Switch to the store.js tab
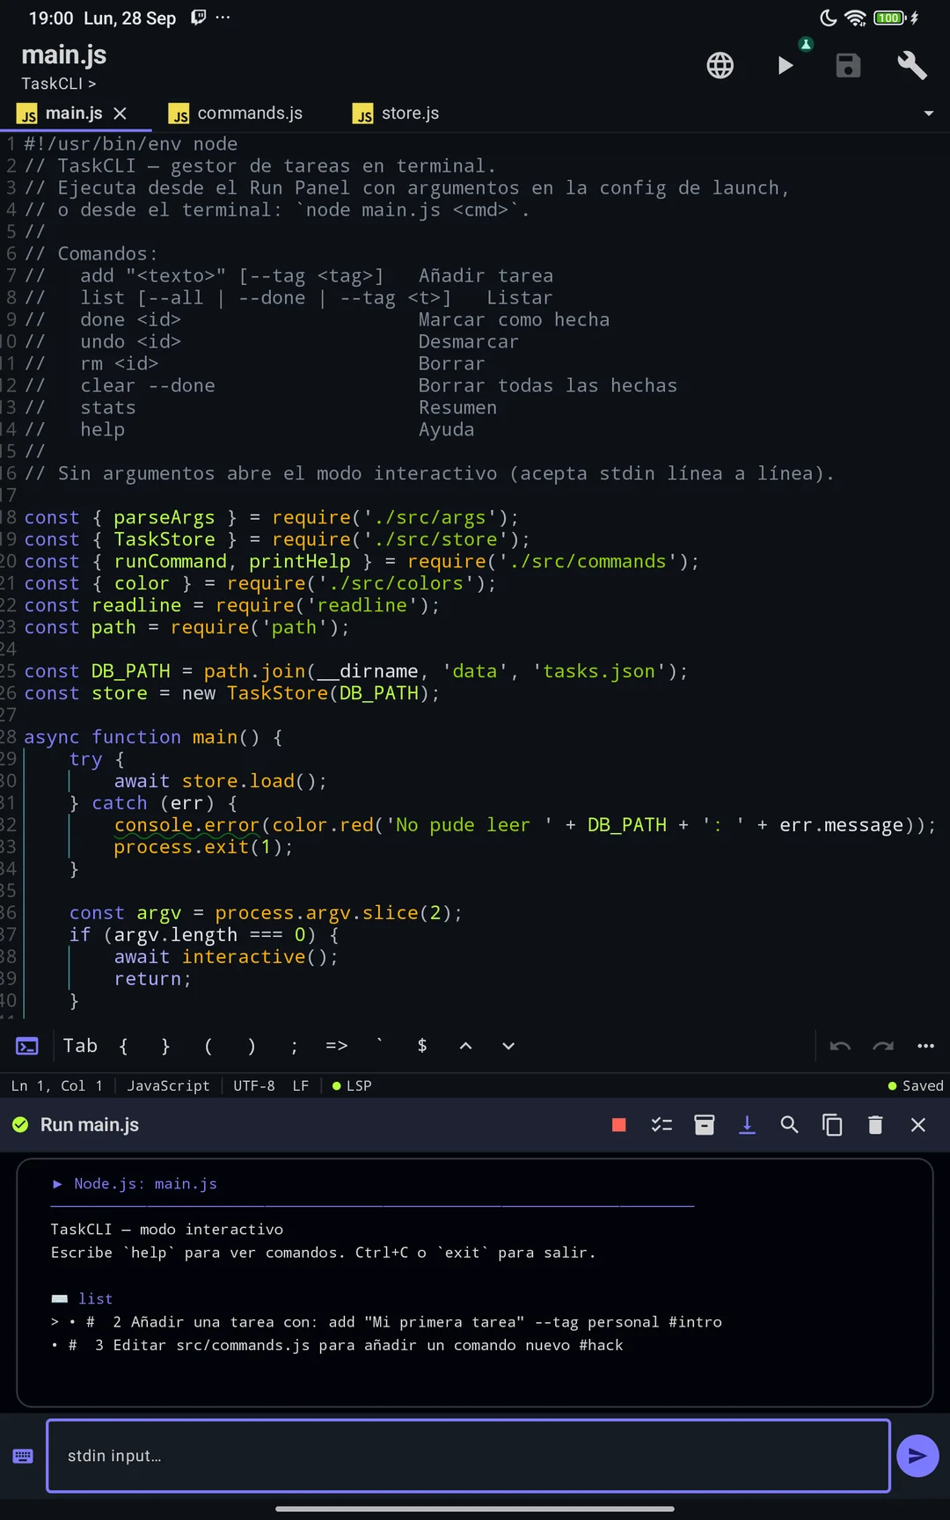This screenshot has width=950, height=1520. (x=397, y=113)
